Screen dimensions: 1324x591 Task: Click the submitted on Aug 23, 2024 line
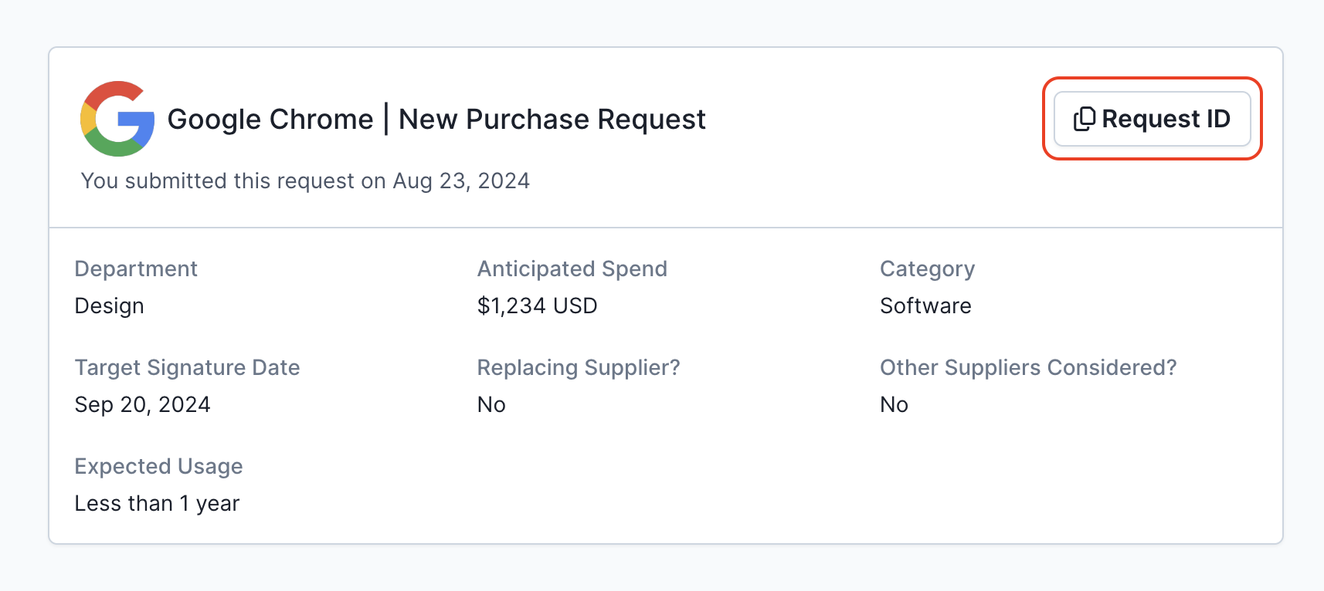(305, 181)
